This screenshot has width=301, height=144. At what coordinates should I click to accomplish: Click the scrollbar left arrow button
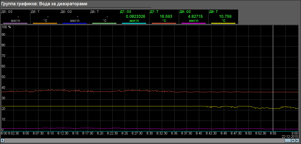pyautogui.click(x=2, y=141)
